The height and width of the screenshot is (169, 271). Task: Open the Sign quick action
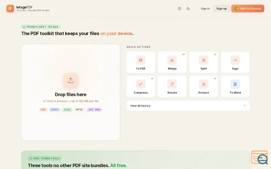point(235,63)
